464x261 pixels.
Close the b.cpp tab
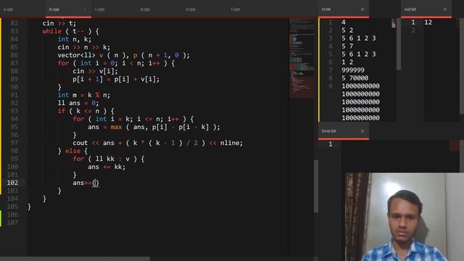[85, 9]
